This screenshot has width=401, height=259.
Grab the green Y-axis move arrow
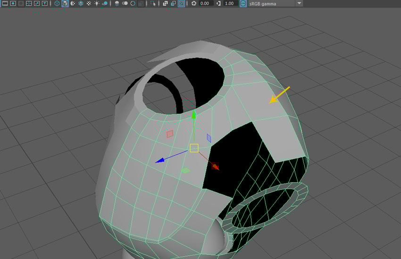click(194, 115)
